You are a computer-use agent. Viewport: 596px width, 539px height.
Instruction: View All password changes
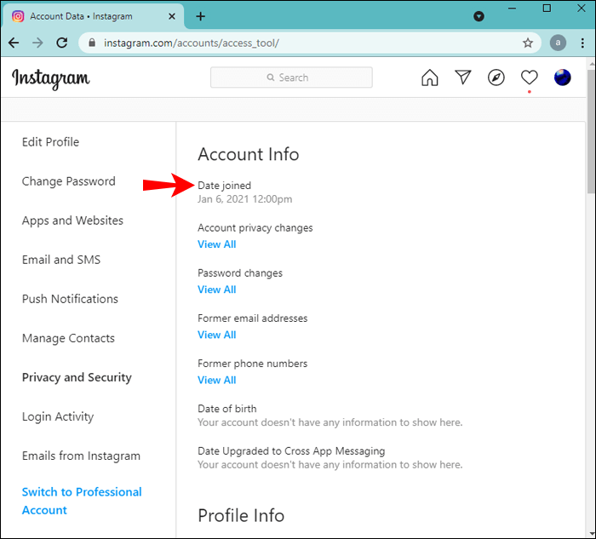pos(216,290)
